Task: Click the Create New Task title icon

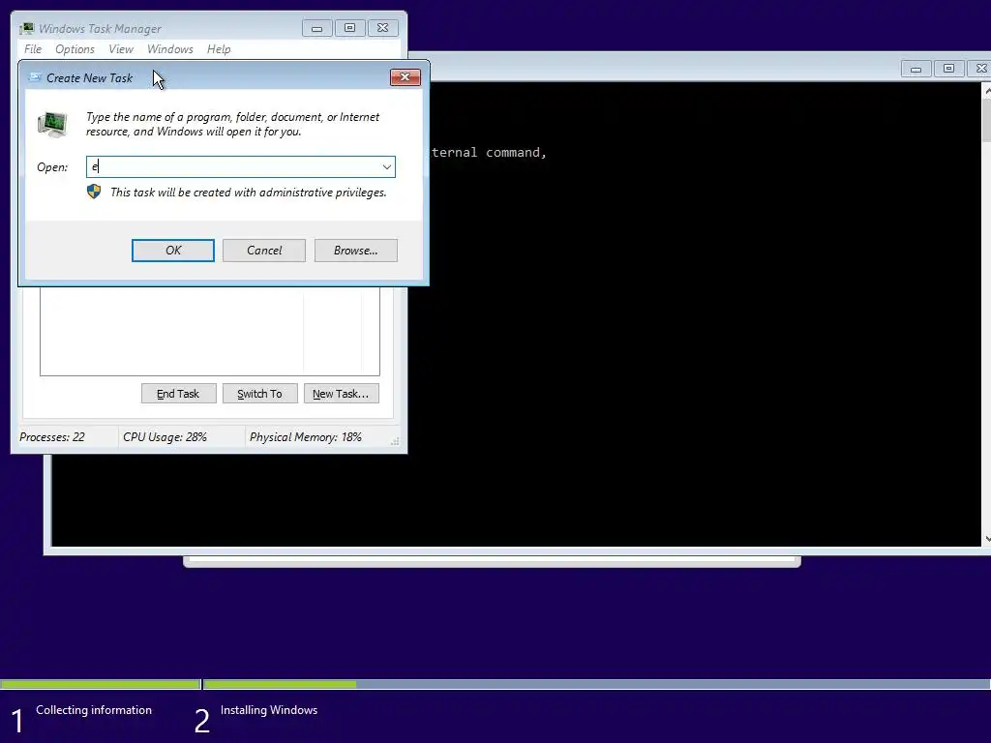Action: click(x=35, y=77)
